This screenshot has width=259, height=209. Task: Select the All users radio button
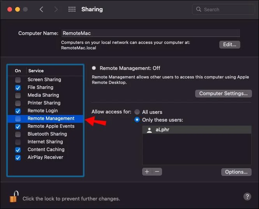(x=137, y=112)
